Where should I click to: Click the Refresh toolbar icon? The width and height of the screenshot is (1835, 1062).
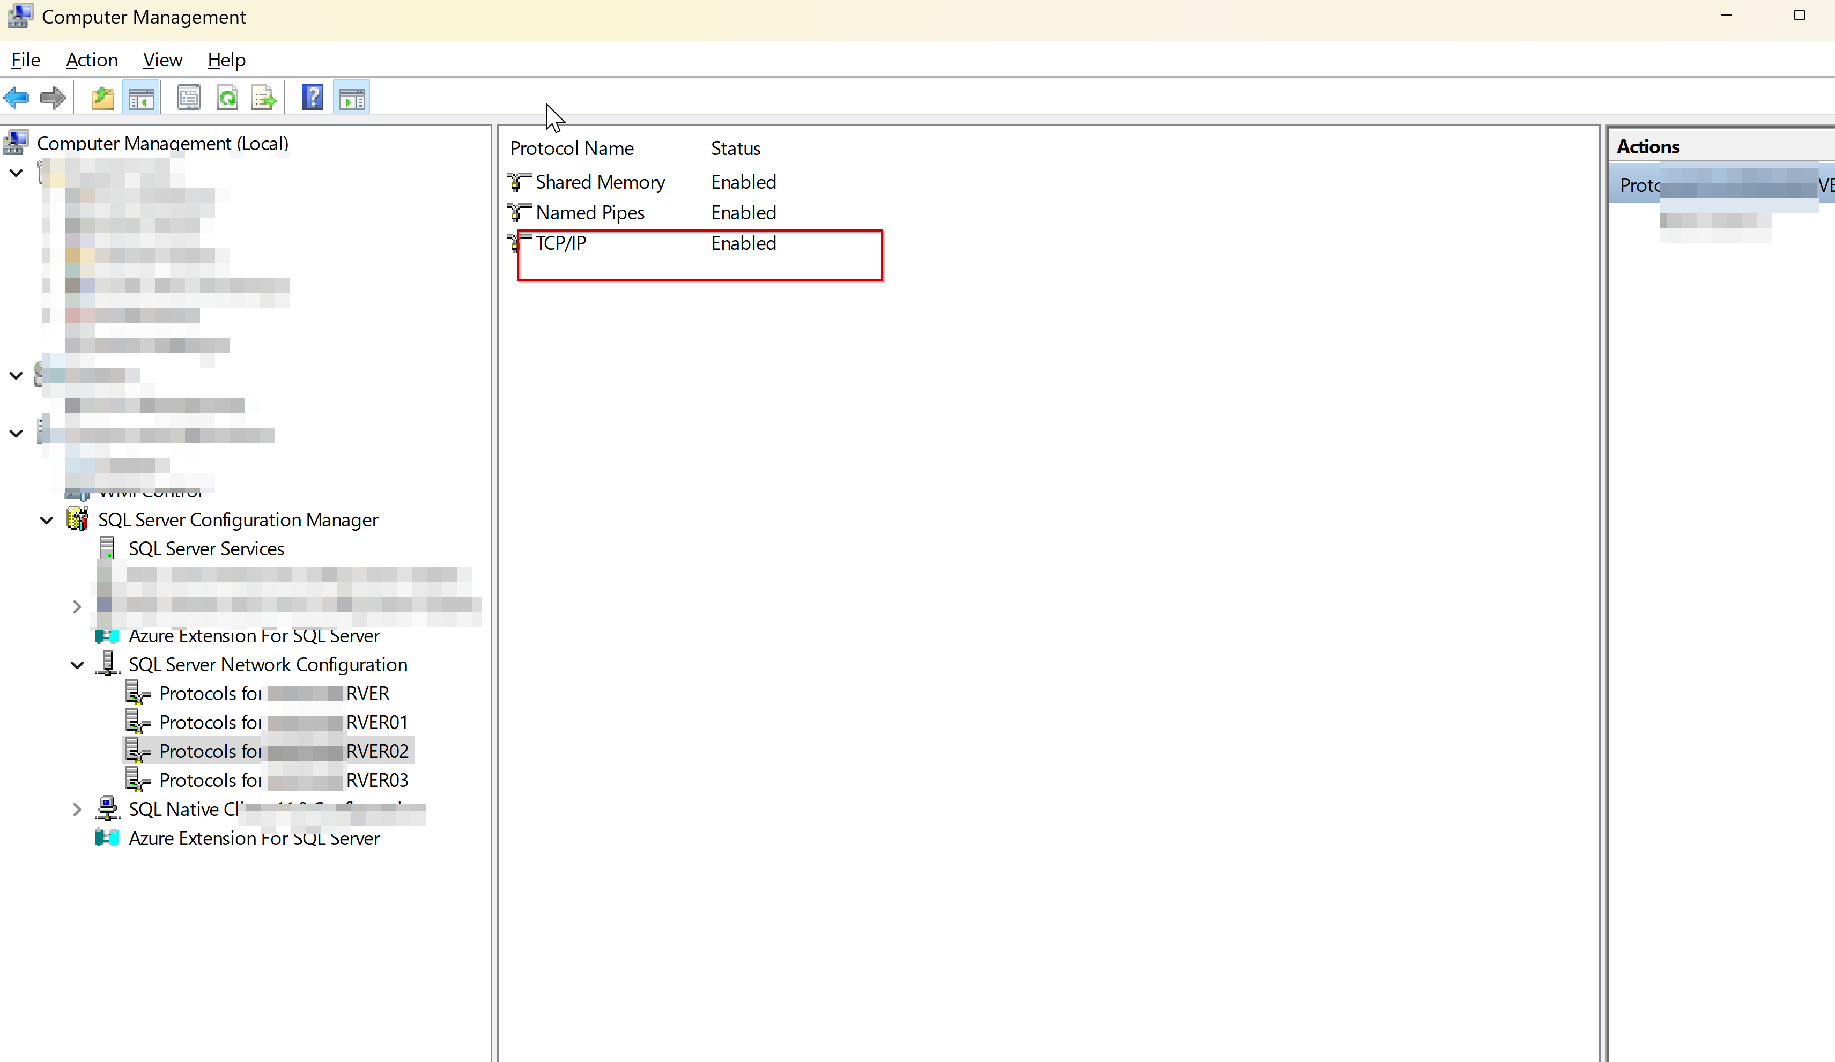click(x=228, y=98)
